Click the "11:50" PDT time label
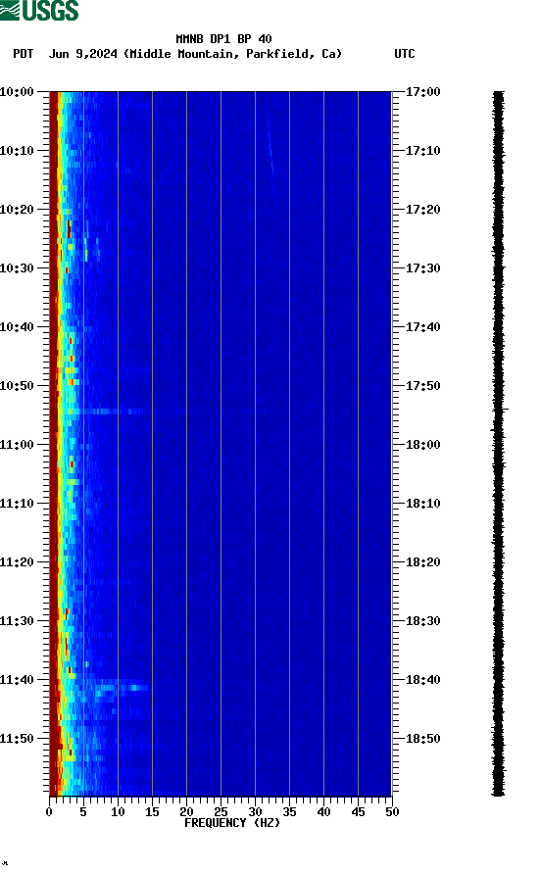Screen dimensions: 541x874 17,739
